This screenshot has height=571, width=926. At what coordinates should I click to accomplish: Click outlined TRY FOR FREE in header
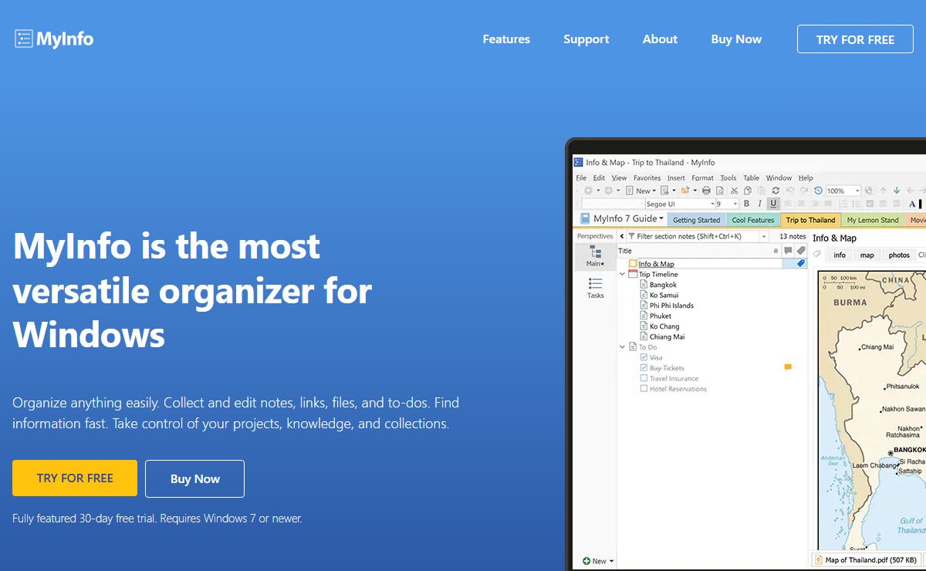(855, 39)
